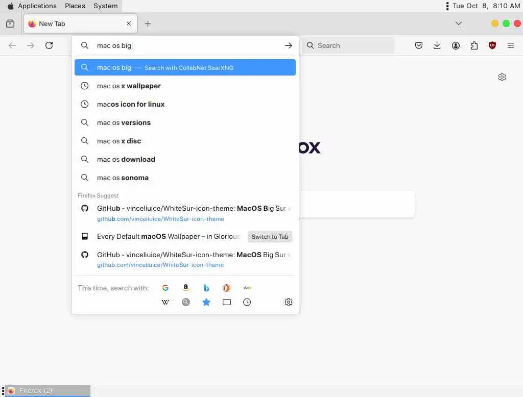Open the hamburger application menu
Viewport: 523px width, 397px height.
coord(511,45)
